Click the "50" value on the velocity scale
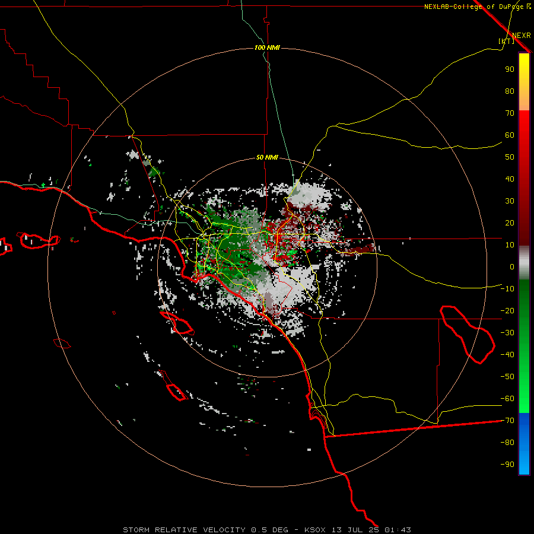This screenshot has width=534, height=534. coord(510,157)
